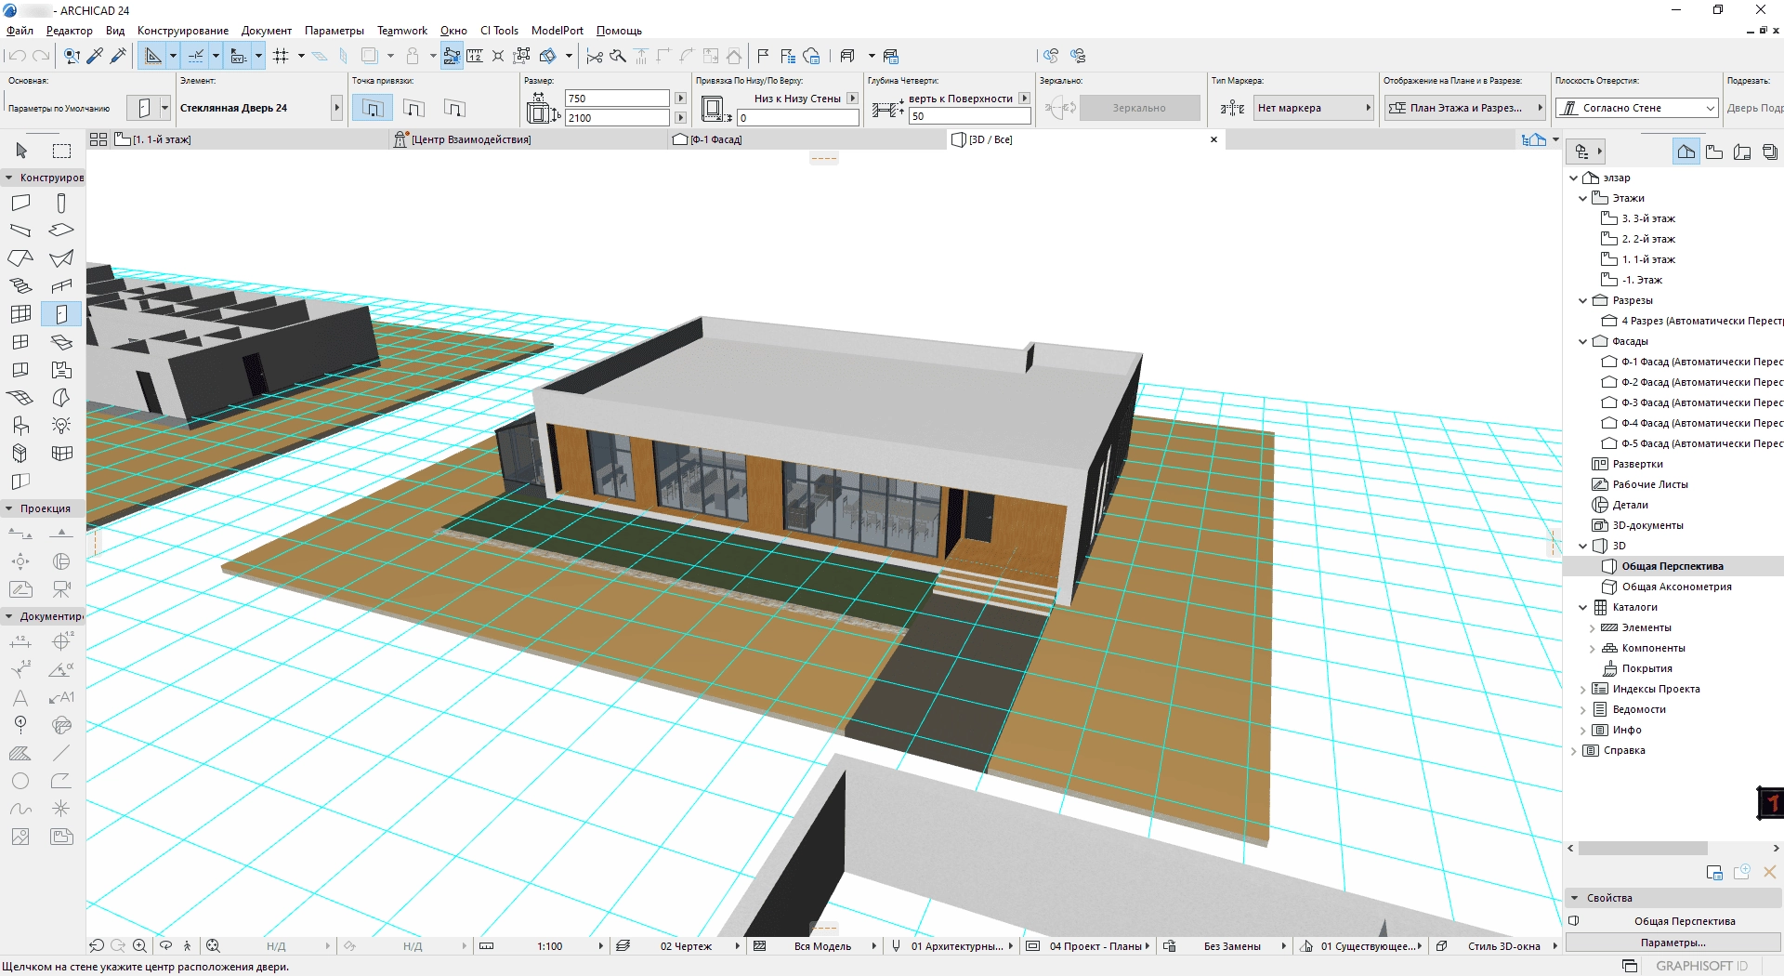
Task: Select the Morph tool
Action: coord(61,398)
